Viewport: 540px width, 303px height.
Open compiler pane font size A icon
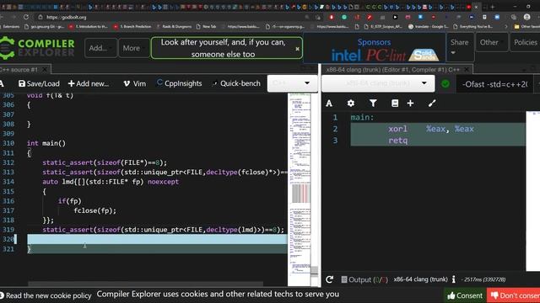pyautogui.click(x=329, y=104)
